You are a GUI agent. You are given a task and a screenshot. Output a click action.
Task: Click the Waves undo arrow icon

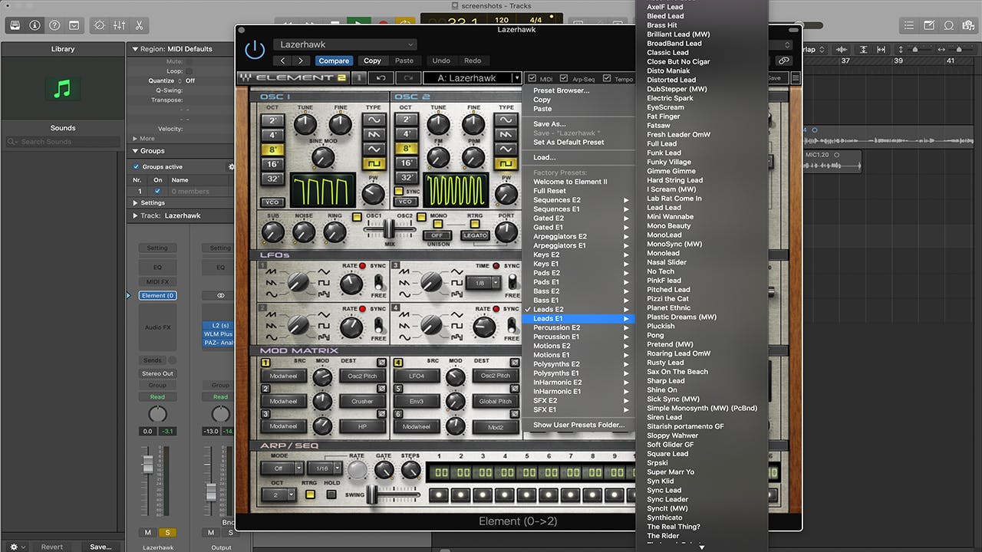click(x=381, y=78)
